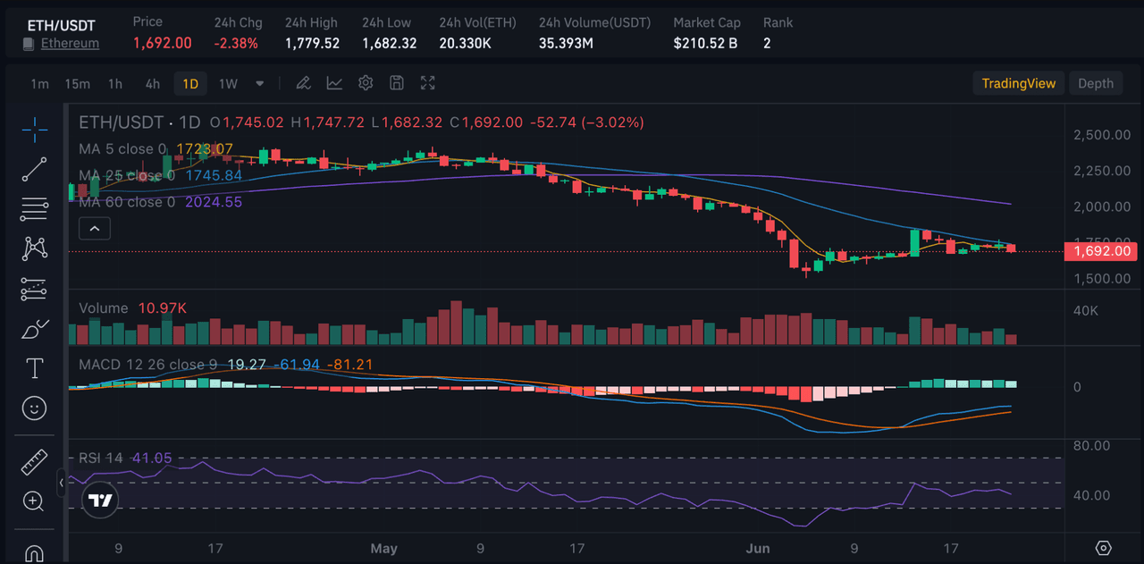Open the indicators chart icon
Screen dimensions: 1144x564
(x=334, y=83)
